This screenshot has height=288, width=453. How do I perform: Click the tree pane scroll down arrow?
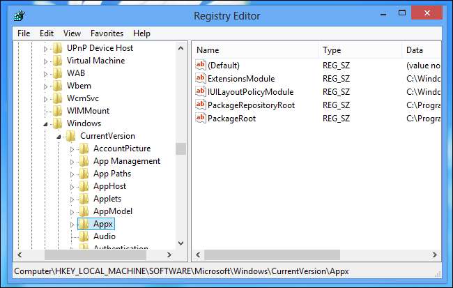point(181,243)
